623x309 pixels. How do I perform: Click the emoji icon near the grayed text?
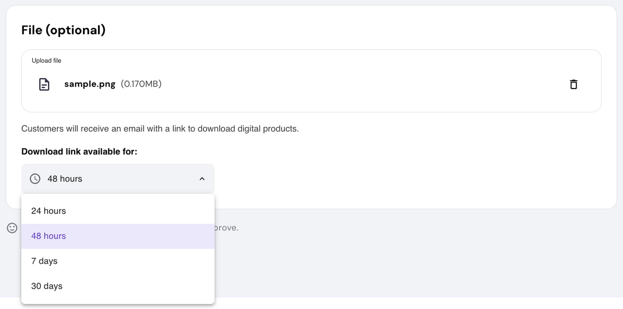point(12,227)
